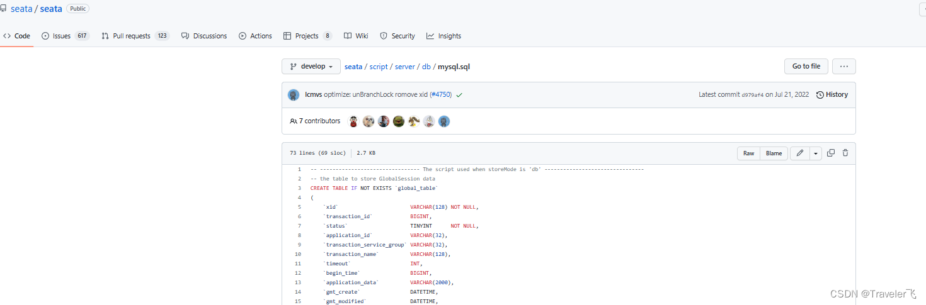Click the lcmvs author avatar
The width and height of the screenshot is (926, 305).
tap(294, 95)
